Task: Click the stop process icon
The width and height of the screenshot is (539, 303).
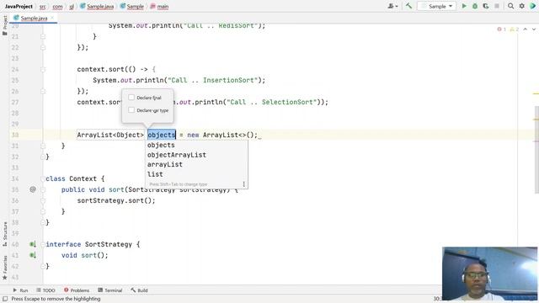Action: coord(497,6)
